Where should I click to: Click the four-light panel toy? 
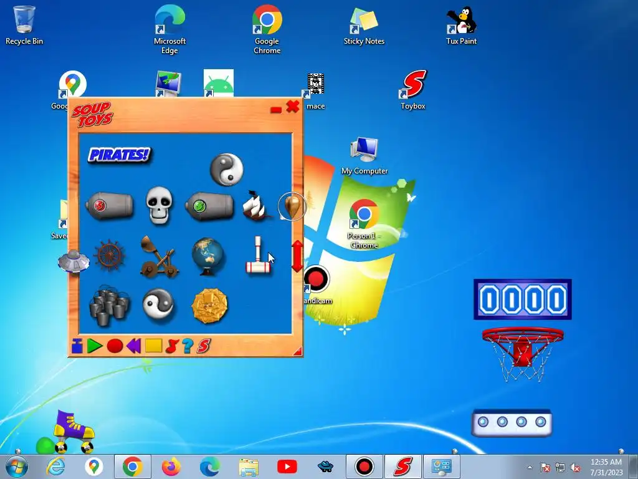[x=512, y=423]
